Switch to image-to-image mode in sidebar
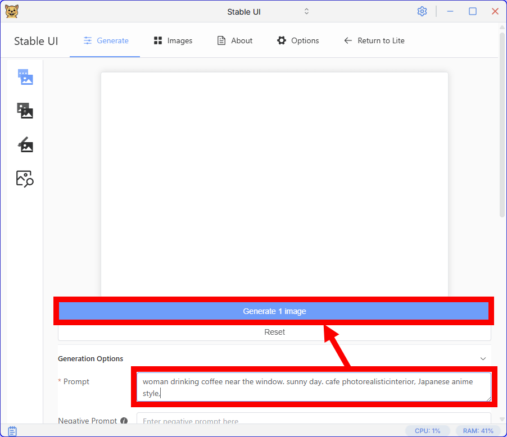Image resolution: width=507 pixels, height=437 pixels. [25, 111]
